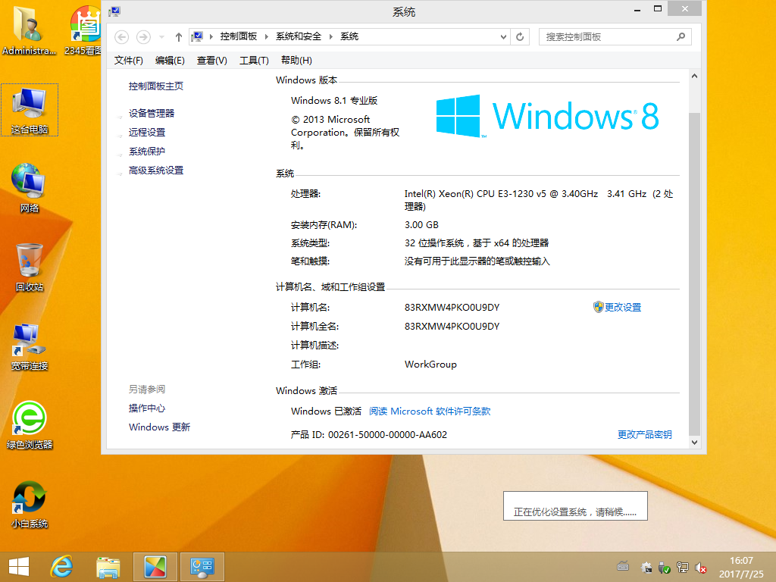Refresh the System control panel page

point(520,36)
